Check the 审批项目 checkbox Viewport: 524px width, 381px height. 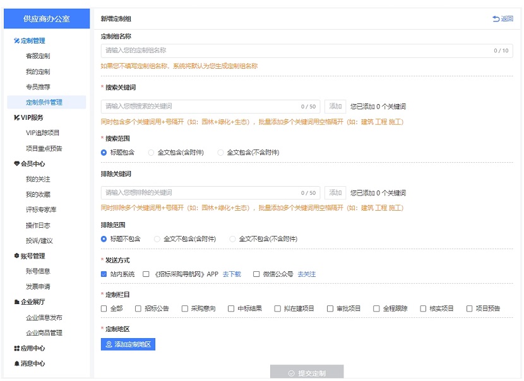[x=330, y=308]
